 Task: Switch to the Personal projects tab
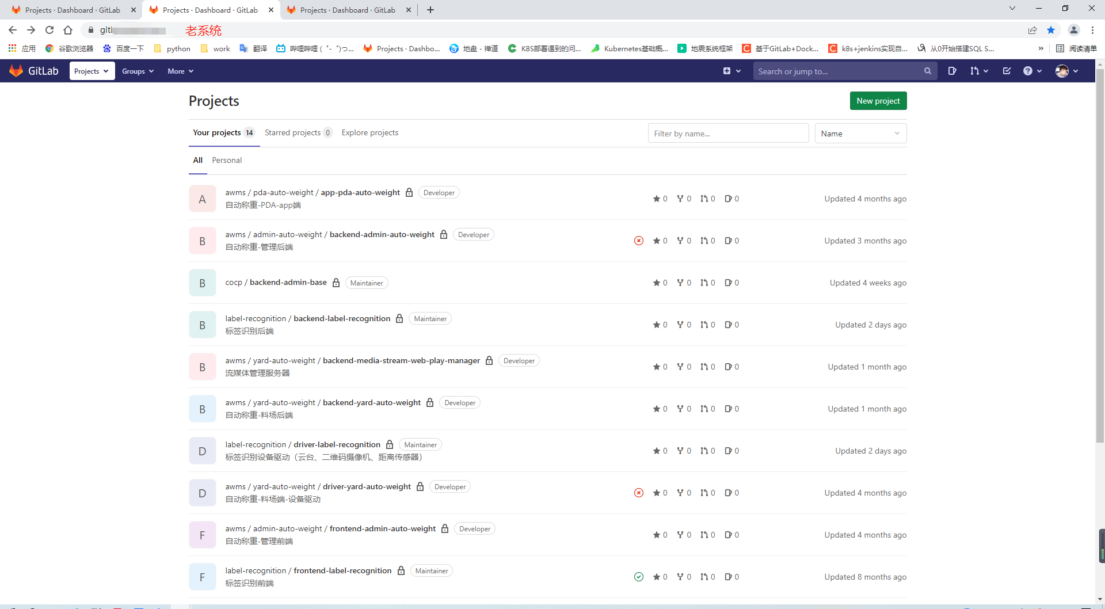pos(227,160)
